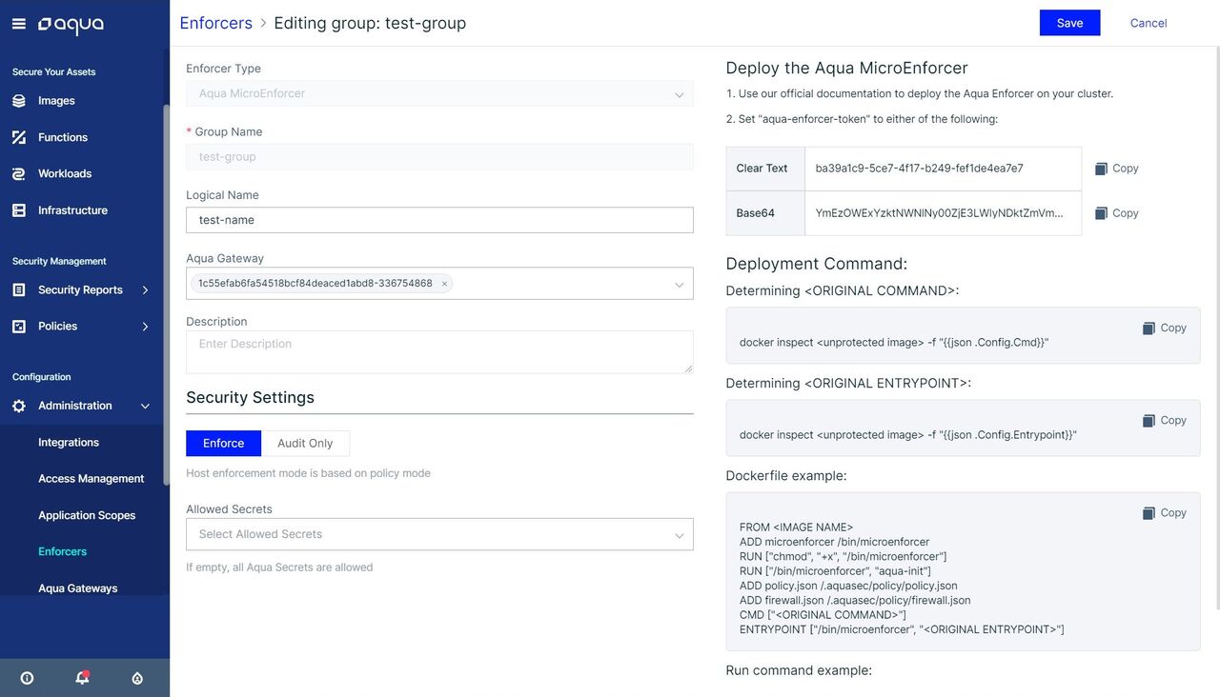Open the info icon in bottom bar
Viewport: 1220px width, 697px height.
27,678
